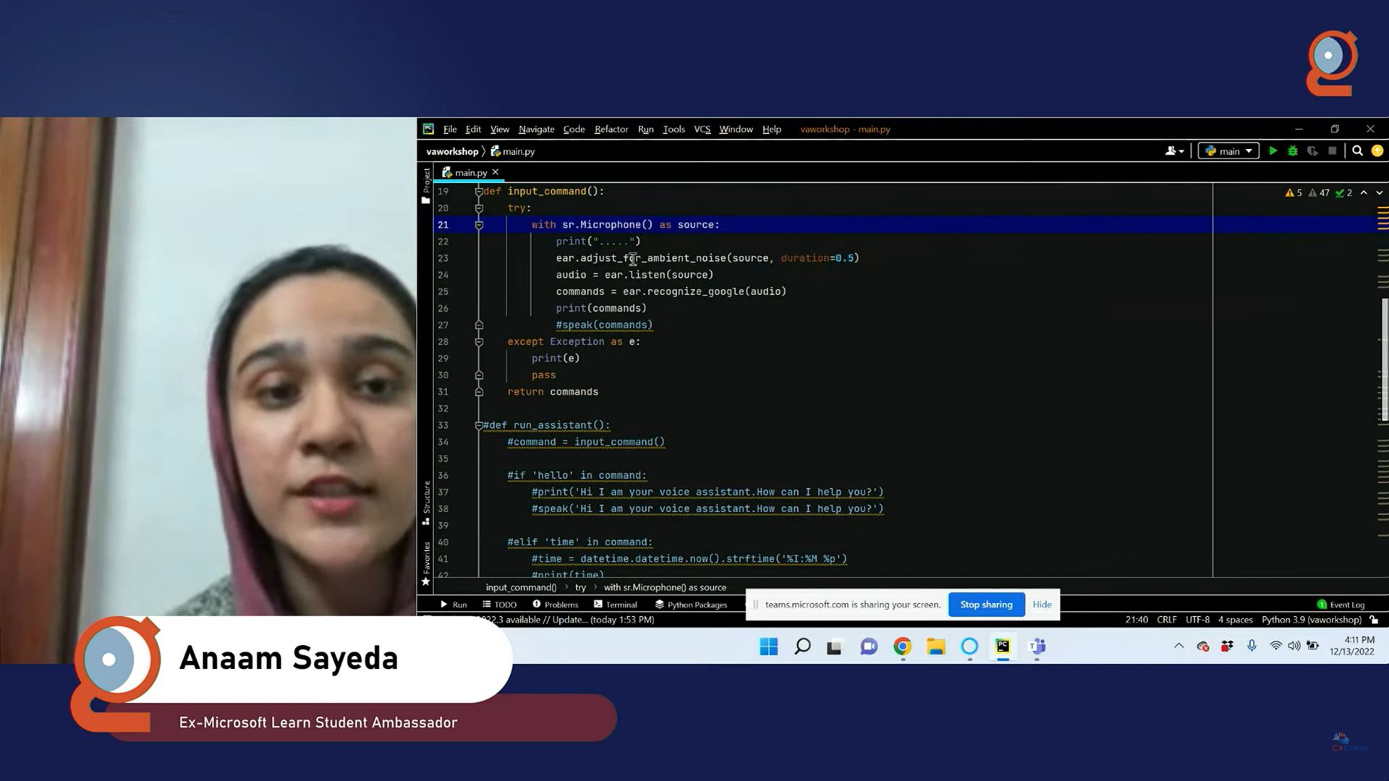Click the Search Everywhere magnifier icon
Screen dimensions: 1389x781
1357,151
